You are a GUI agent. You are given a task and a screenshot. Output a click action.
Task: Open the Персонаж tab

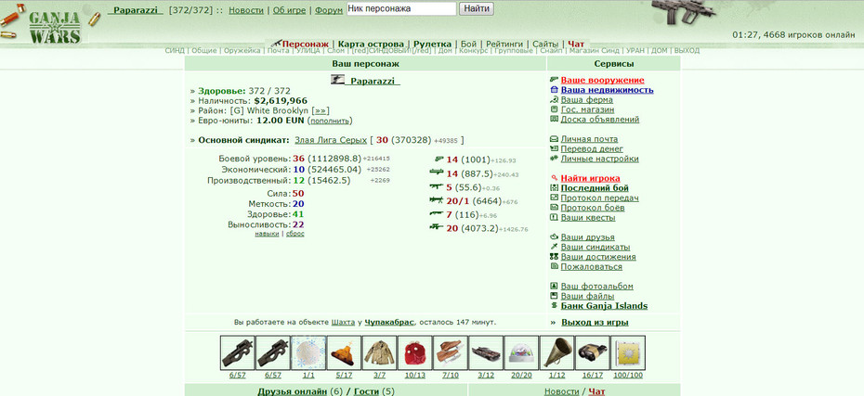pyautogui.click(x=306, y=44)
